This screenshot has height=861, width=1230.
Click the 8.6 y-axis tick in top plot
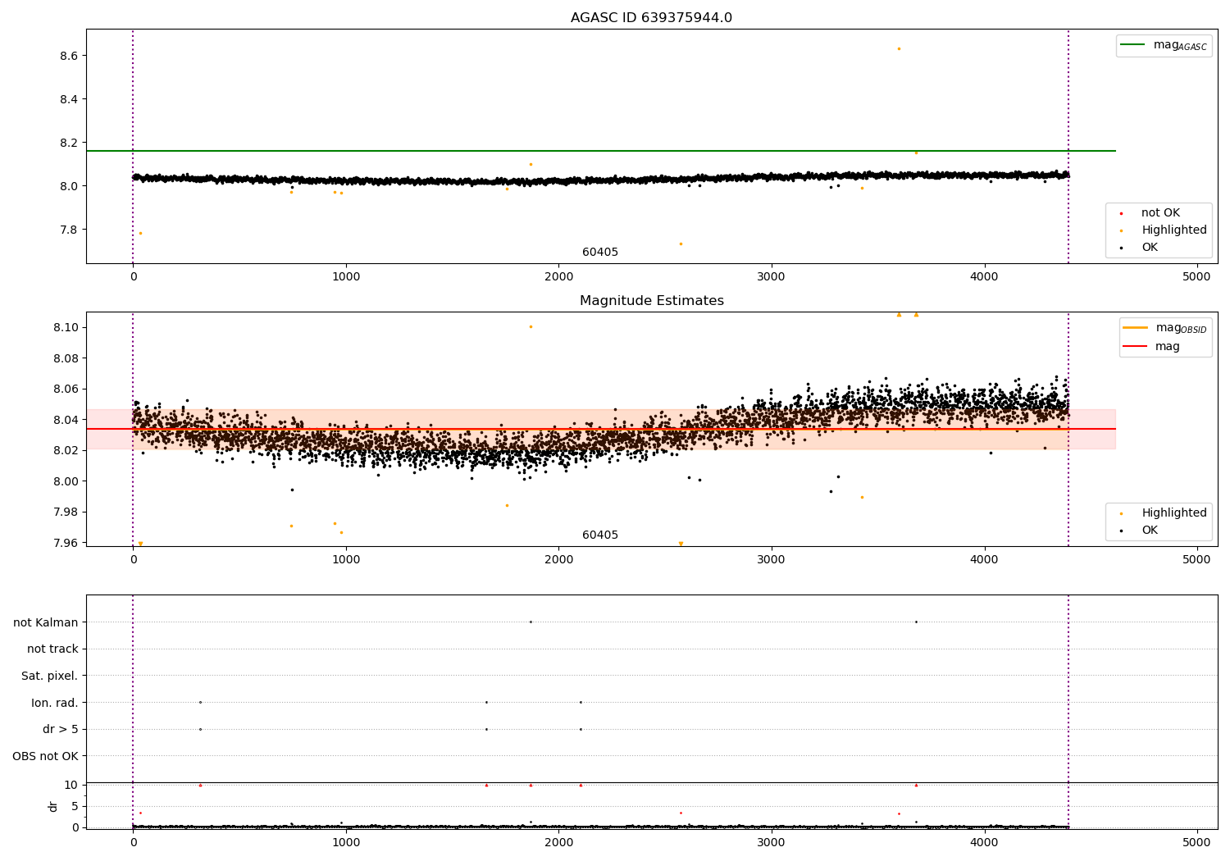pyautogui.click(x=69, y=56)
